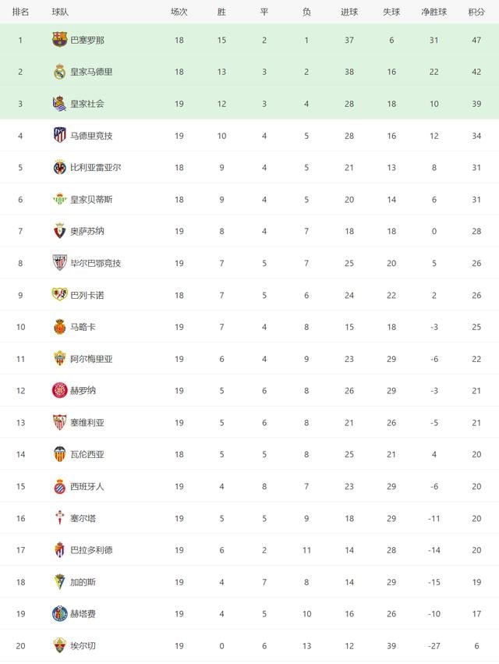Click the Sevilla club crest icon
499x664 pixels.
(x=59, y=422)
